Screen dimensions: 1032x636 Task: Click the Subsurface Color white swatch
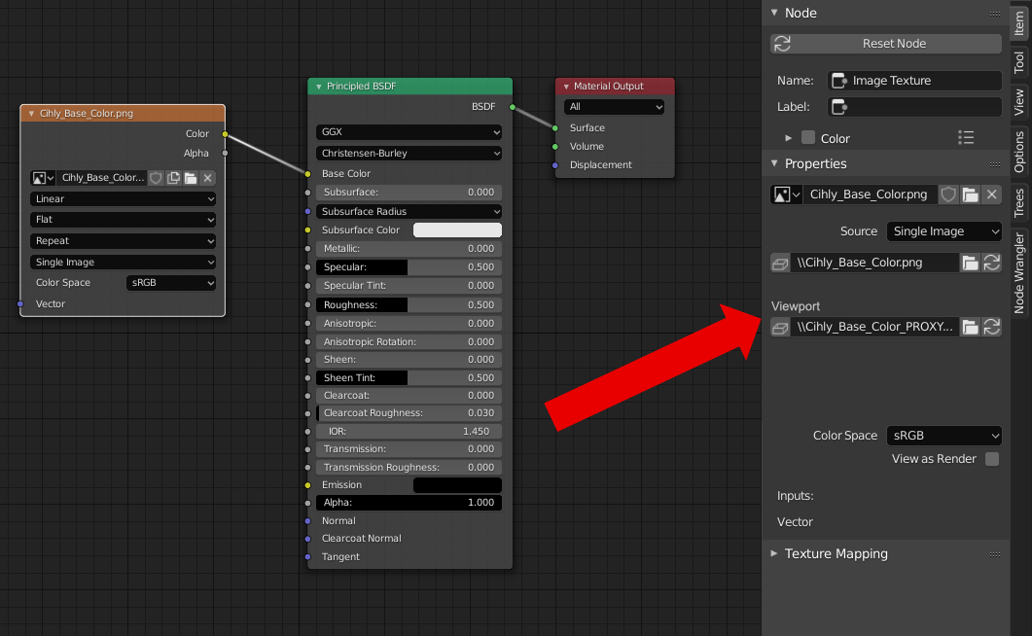(x=457, y=230)
